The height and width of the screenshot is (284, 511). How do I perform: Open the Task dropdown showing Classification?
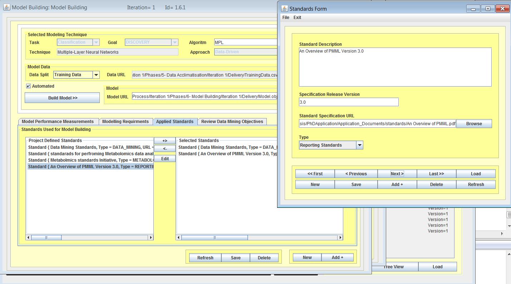[x=96, y=42]
